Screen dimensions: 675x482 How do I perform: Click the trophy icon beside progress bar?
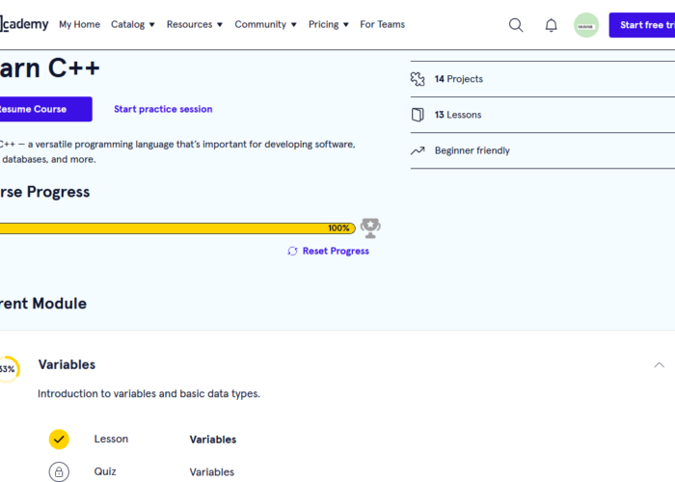[370, 228]
